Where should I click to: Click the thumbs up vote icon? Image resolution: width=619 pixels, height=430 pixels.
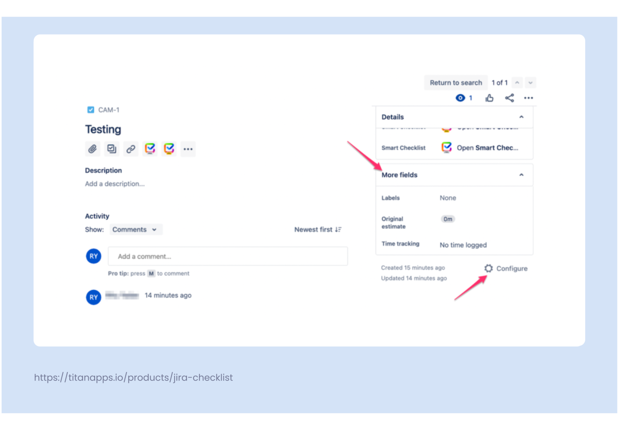coord(489,98)
